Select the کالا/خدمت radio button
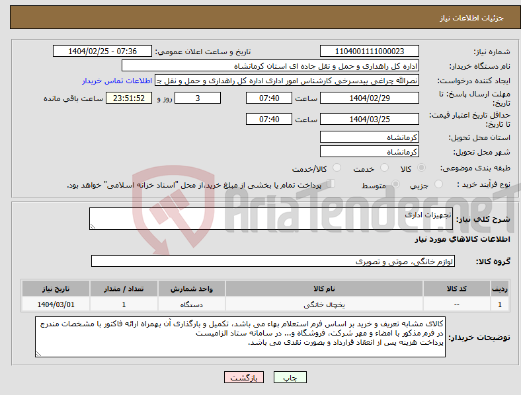 337,168
